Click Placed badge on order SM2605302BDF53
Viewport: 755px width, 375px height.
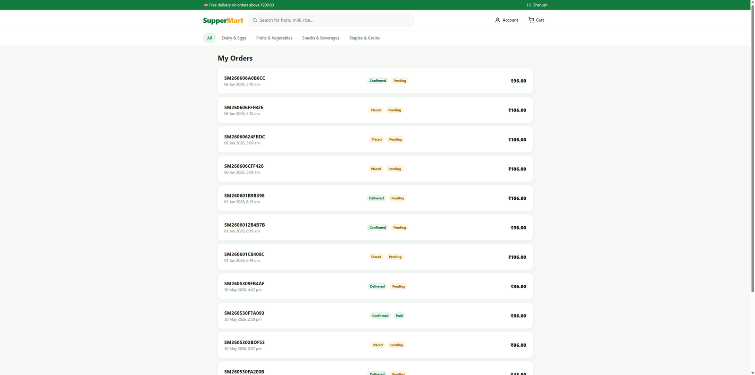click(x=377, y=345)
